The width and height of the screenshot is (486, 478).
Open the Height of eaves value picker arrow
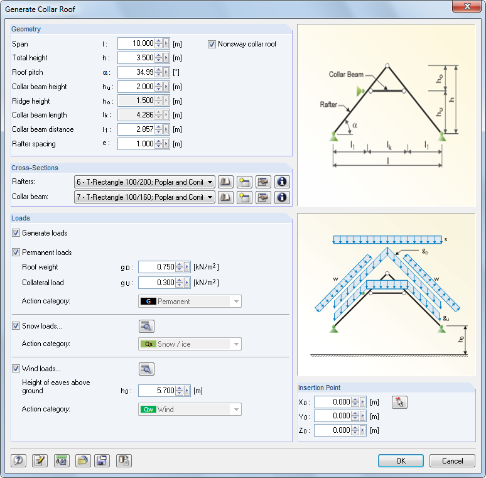pos(187,391)
